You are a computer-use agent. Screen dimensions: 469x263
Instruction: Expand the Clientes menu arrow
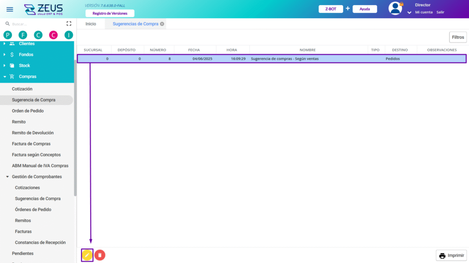4,43
